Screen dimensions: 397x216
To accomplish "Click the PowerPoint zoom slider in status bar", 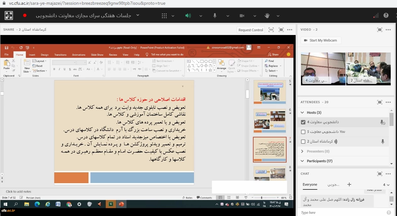I will point(261,198).
